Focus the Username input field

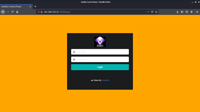tap(100, 52)
